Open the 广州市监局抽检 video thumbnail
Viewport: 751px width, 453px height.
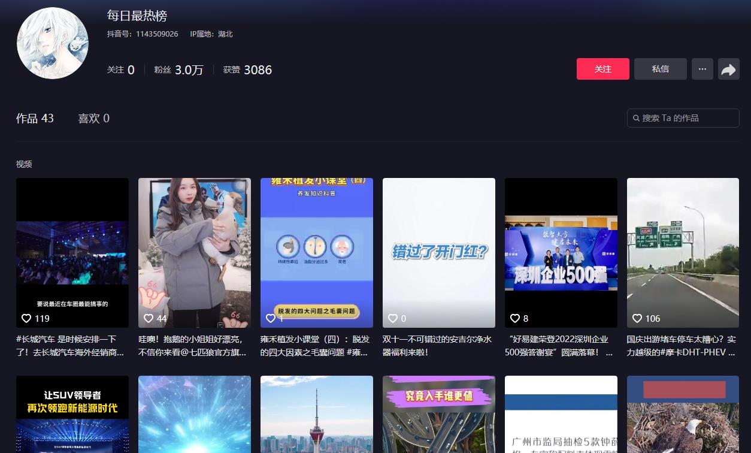click(x=561, y=414)
